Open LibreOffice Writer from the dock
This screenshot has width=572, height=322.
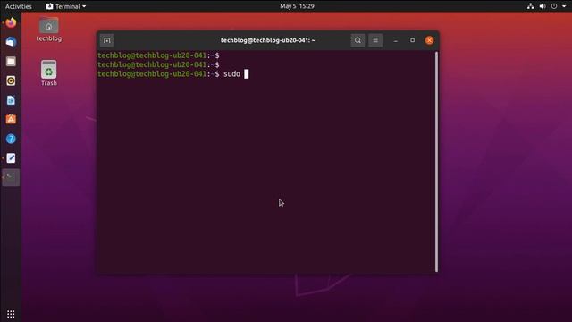point(11,100)
